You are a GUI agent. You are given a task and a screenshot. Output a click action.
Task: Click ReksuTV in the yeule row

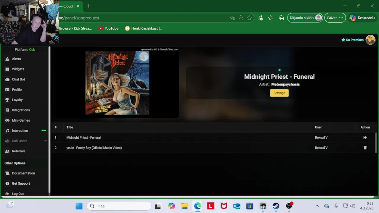coord(321,148)
